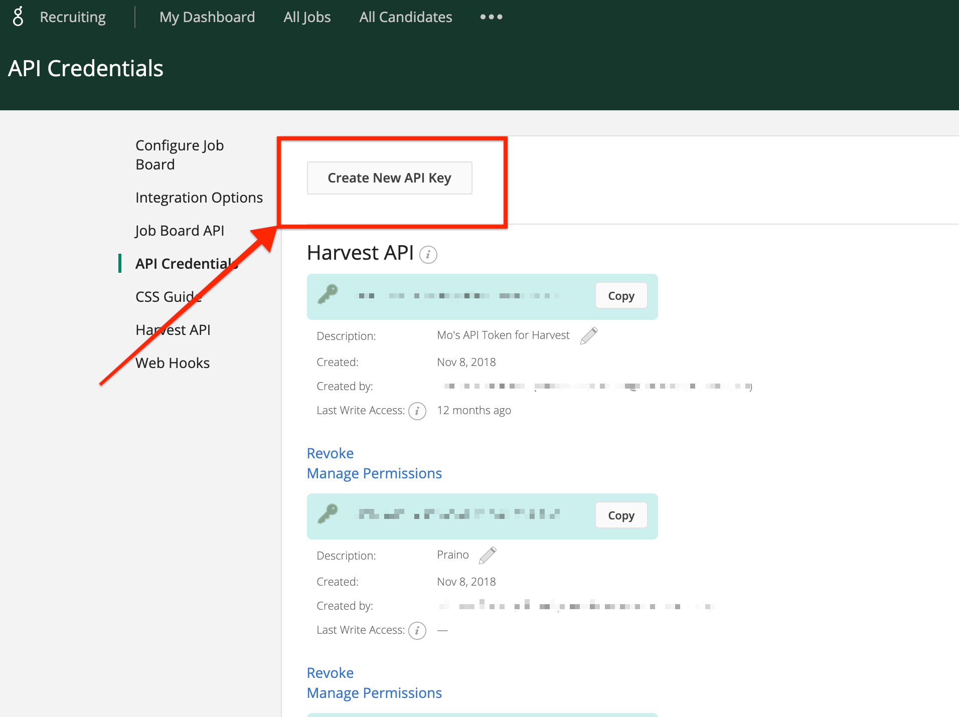Select Configure Job Board in sidebar
This screenshot has width=959, height=717.
[180, 155]
